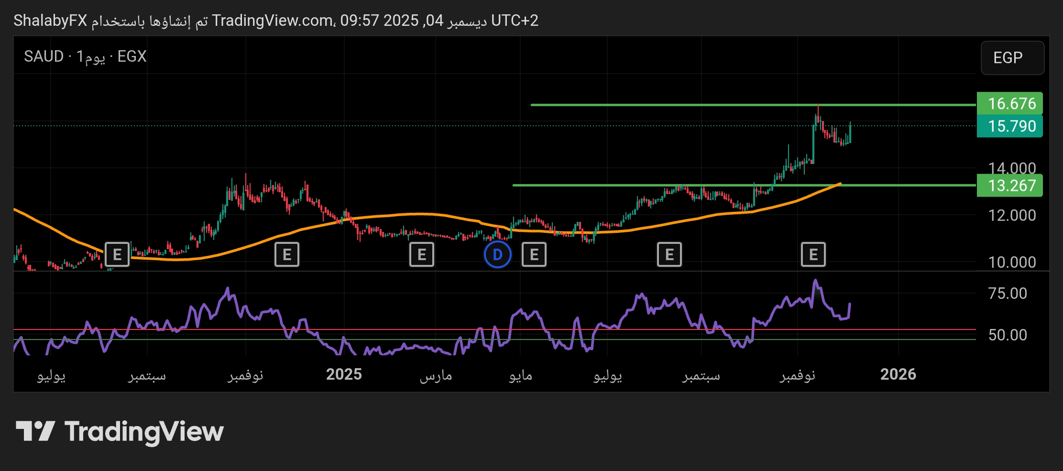
Task: Click the rightmost earnings E marker
Action: (x=813, y=254)
